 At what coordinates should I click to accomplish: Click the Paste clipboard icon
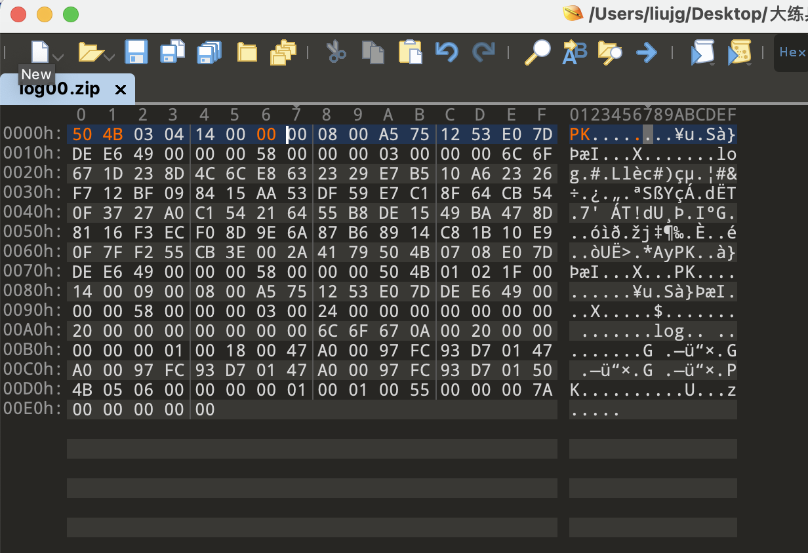[410, 52]
